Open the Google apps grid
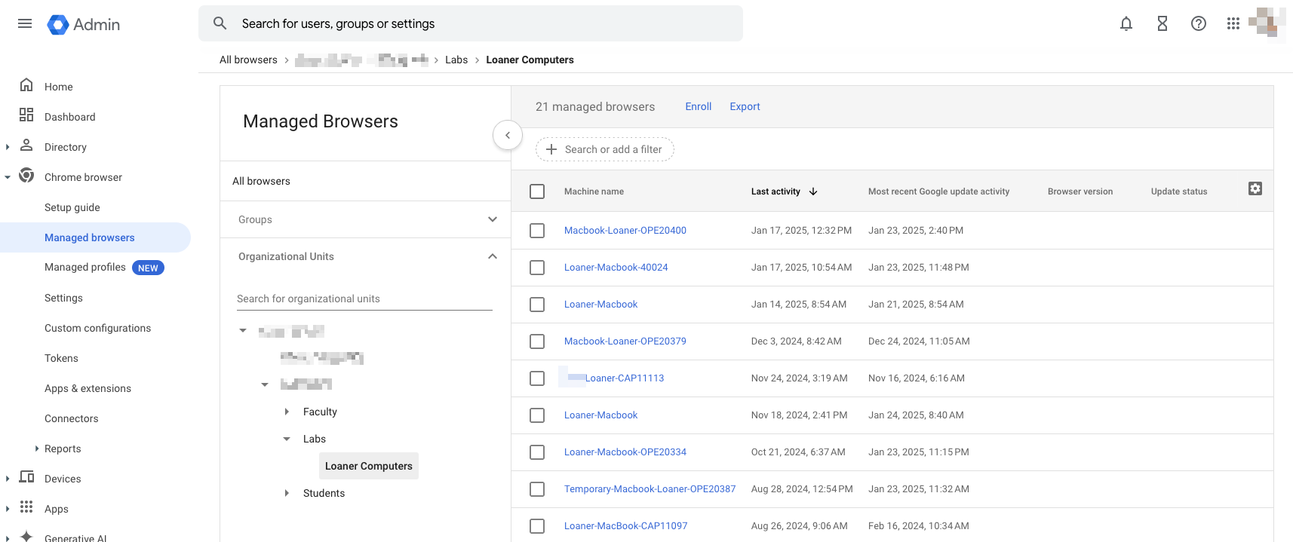 [x=1233, y=23]
